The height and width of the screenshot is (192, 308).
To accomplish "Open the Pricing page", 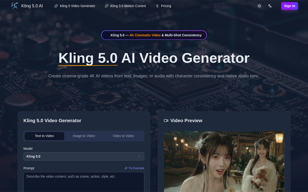I will point(165,6).
